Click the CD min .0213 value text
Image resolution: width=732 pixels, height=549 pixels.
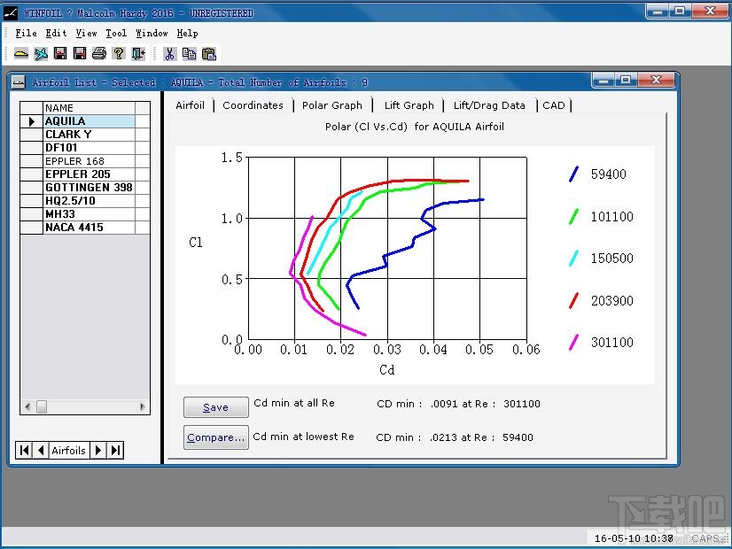(455, 437)
